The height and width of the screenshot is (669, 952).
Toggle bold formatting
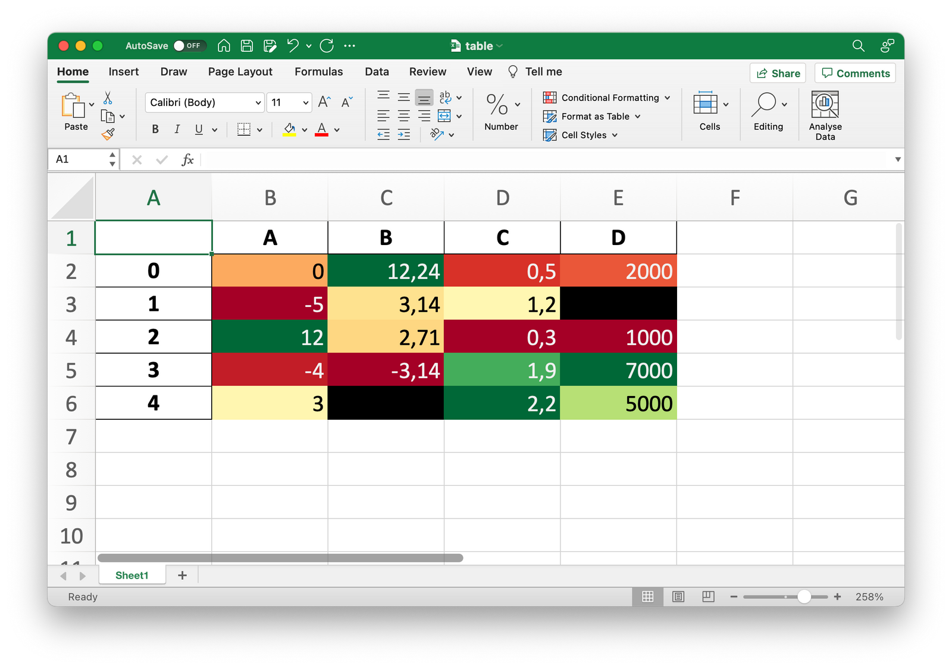(x=155, y=129)
